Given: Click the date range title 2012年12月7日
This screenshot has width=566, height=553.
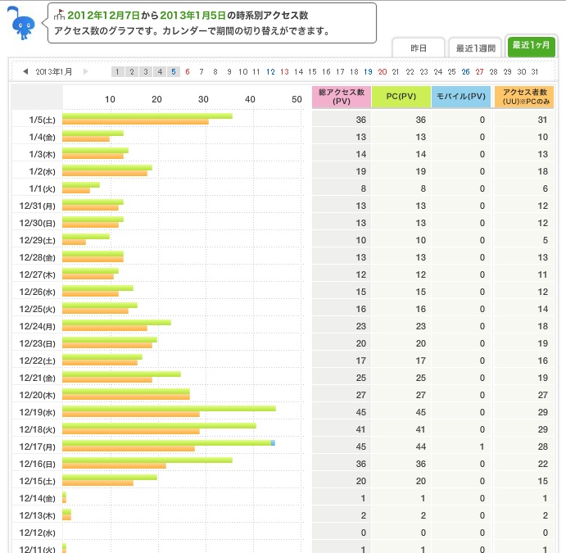Looking at the screenshot, I should click(x=103, y=16).
